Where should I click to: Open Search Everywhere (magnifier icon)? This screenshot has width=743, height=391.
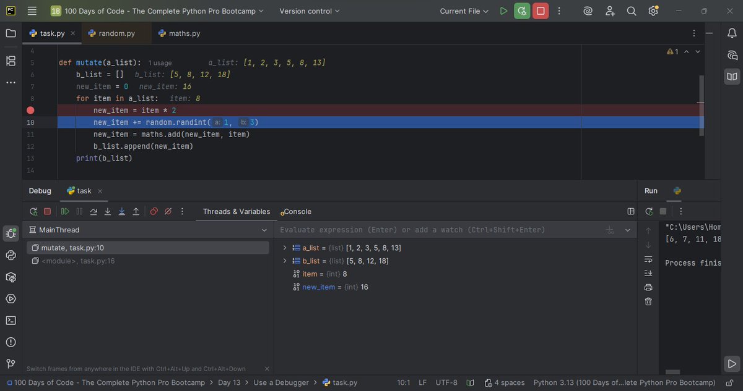pyautogui.click(x=632, y=11)
